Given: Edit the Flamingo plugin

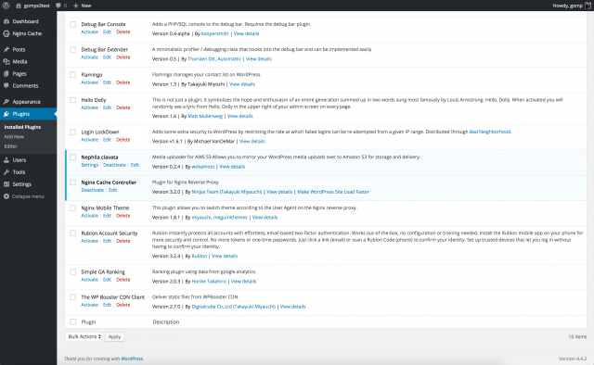Looking at the screenshot, I should tap(108, 82).
